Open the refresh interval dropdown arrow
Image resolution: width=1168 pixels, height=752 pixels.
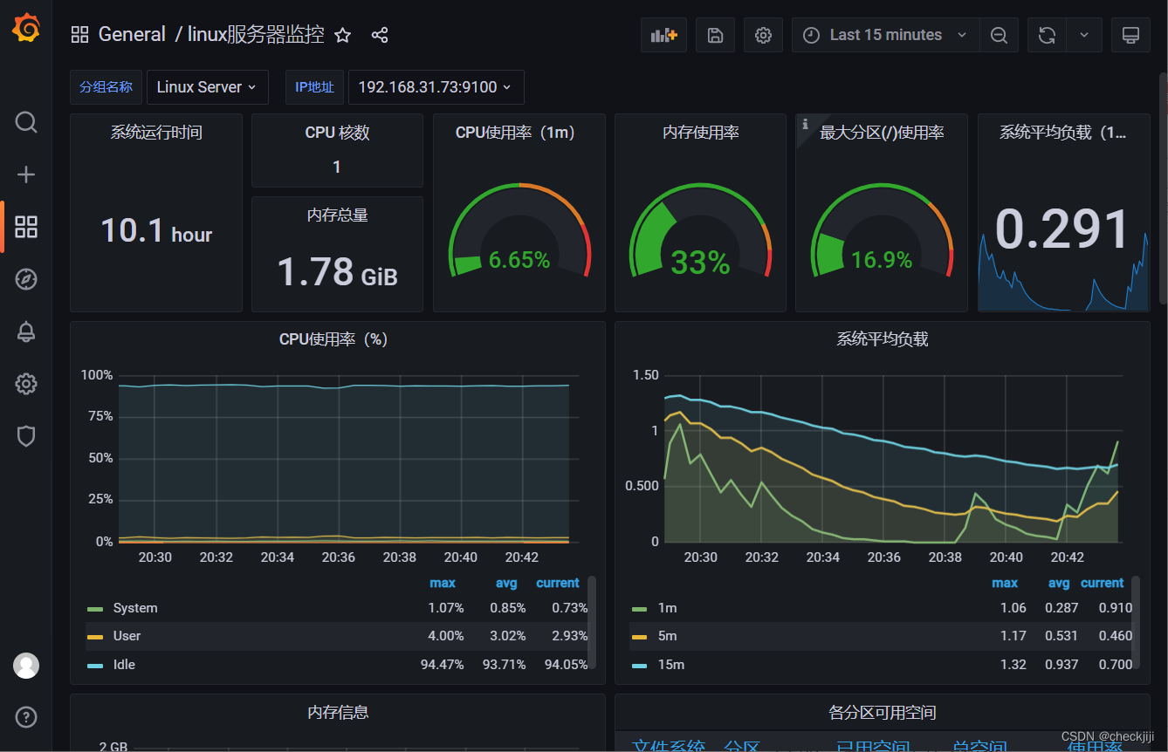point(1083,35)
